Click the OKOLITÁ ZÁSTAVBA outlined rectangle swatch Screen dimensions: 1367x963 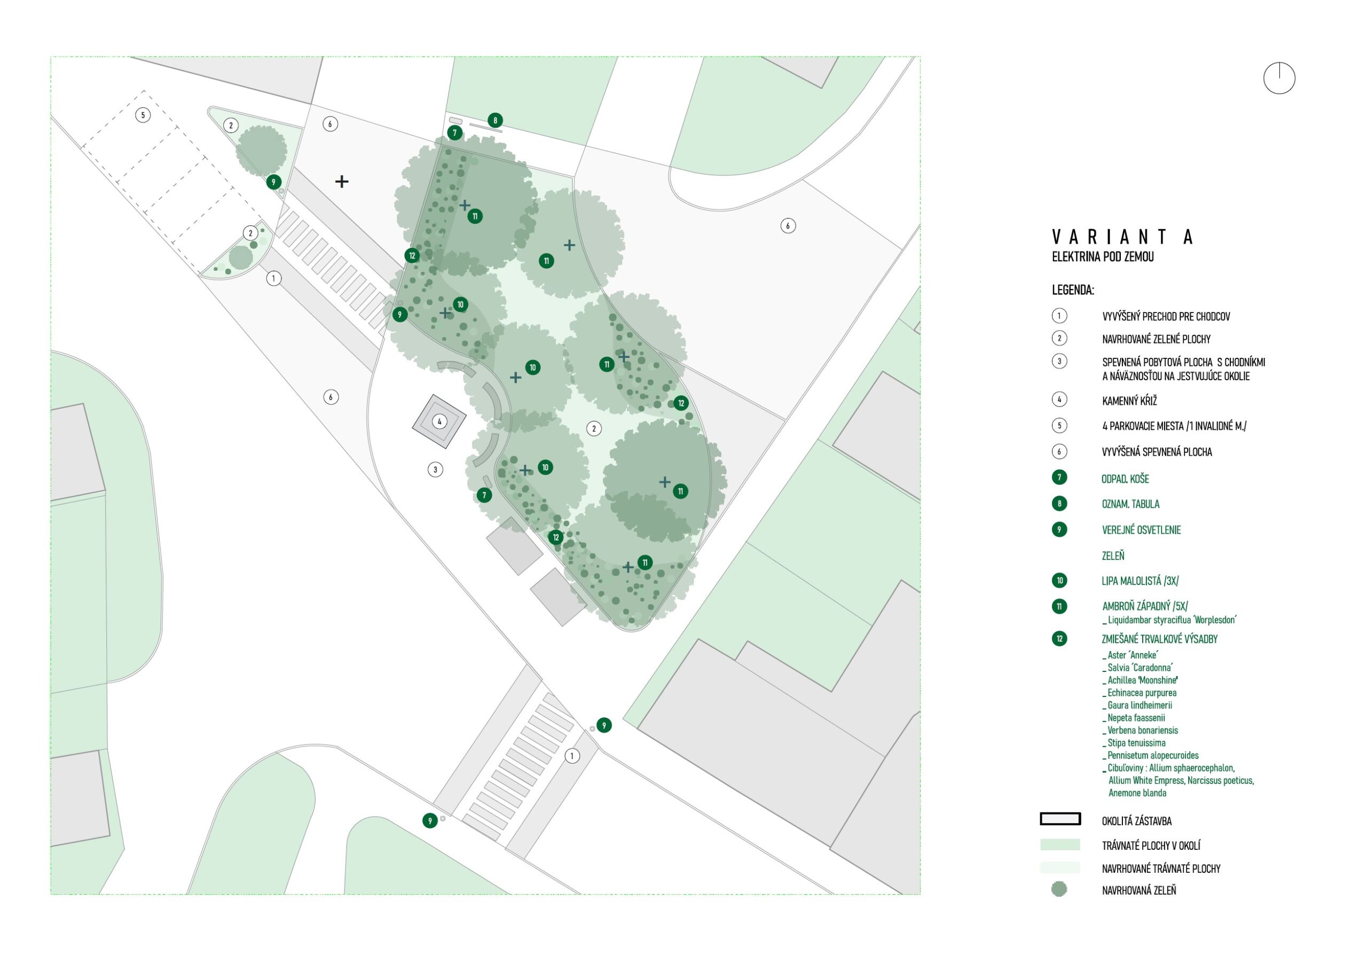click(x=1060, y=819)
